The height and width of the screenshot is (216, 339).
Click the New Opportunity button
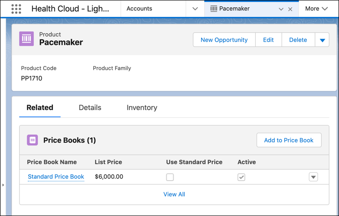(224, 40)
